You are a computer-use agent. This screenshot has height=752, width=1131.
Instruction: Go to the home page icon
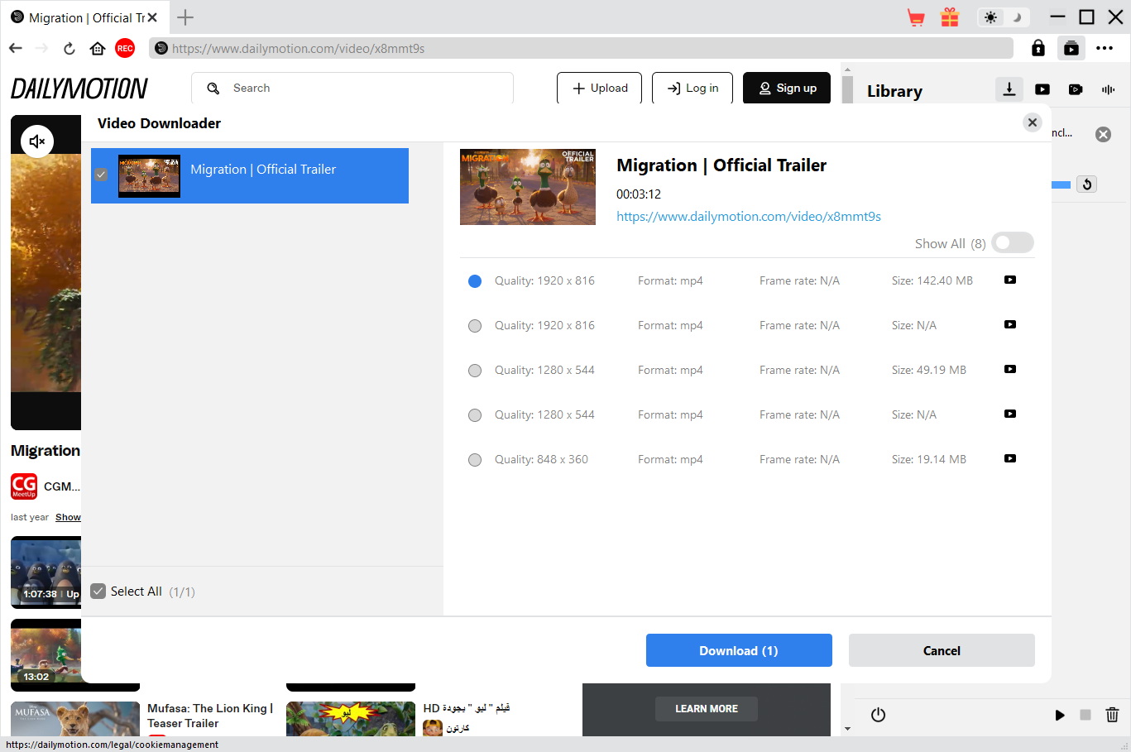coord(98,48)
